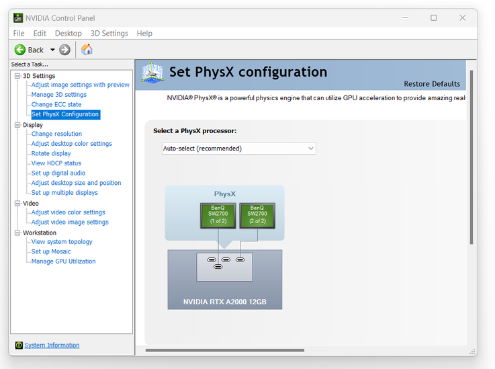
Task: Open Adjust image settings with preview
Action: (x=80, y=85)
